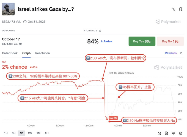Bookmark this Gaza market
Image resolution: width=187 pixels, height=137 pixels.
point(181,9)
